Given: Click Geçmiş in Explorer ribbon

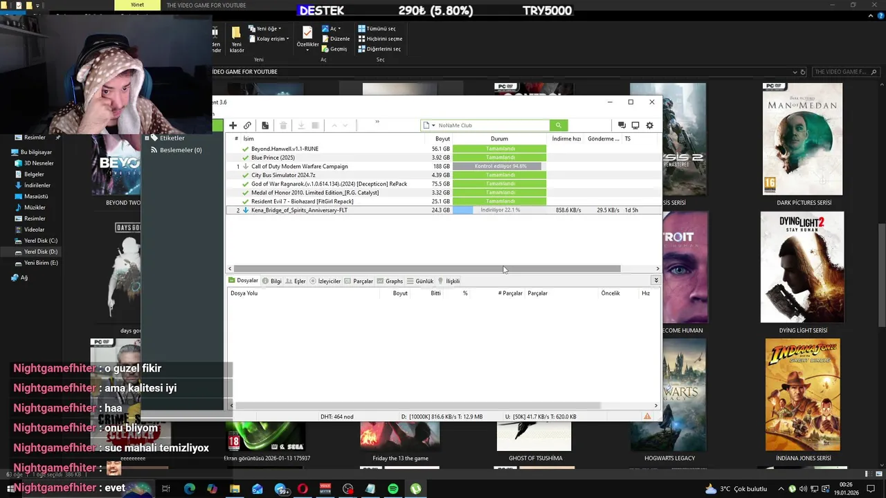Looking at the screenshot, I should pyautogui.click(x=334, y=49).
